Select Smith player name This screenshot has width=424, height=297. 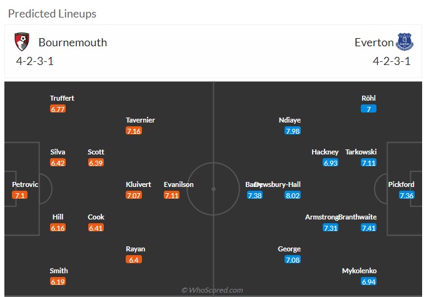click(x=59, y=271)
